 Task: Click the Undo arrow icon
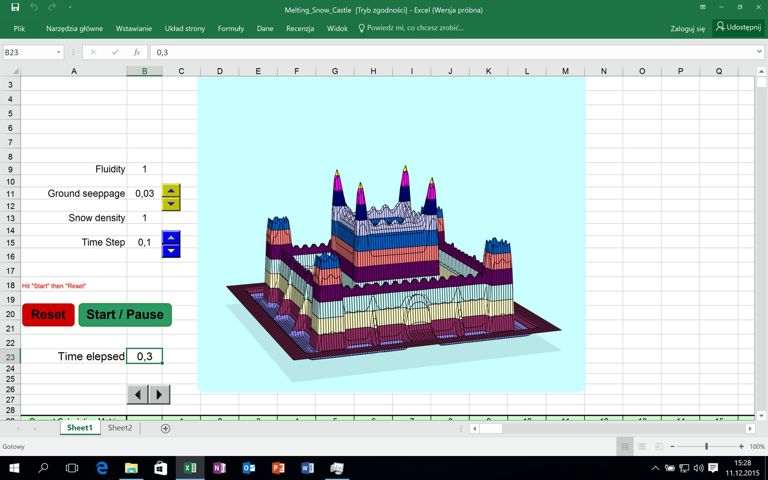click(34, 7)
